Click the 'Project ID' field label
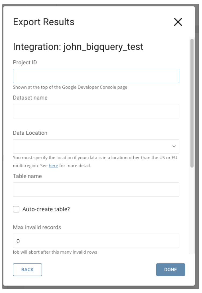Viewport: 202px width, 293px height. click(x=25, y=63)
